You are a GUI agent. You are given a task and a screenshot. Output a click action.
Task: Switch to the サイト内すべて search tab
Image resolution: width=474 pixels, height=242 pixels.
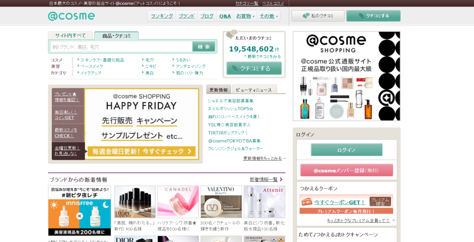coord(70,36)
